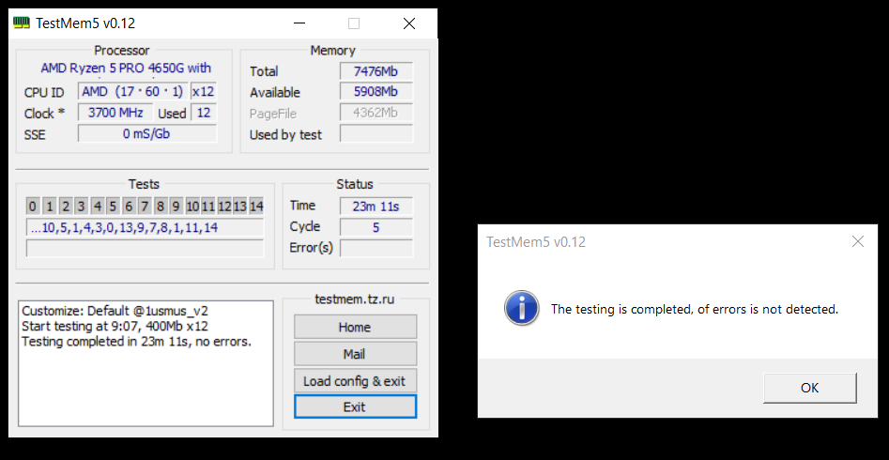Image resolution: width=889 pixels, height=460 pixels.
Task: Click the blue info icon in dialog
Action: [521, 308]
